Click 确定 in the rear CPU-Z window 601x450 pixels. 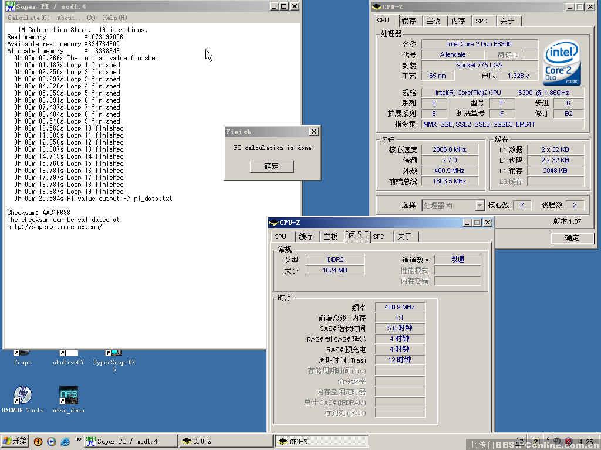(572, 238)
